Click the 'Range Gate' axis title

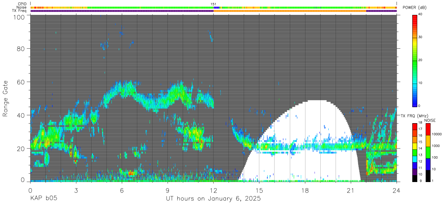pos(5,98)
